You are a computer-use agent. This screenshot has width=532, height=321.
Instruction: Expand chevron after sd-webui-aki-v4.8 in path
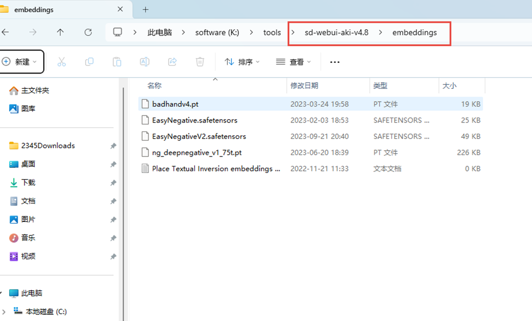pyautogui.click(x=380, y=32)
